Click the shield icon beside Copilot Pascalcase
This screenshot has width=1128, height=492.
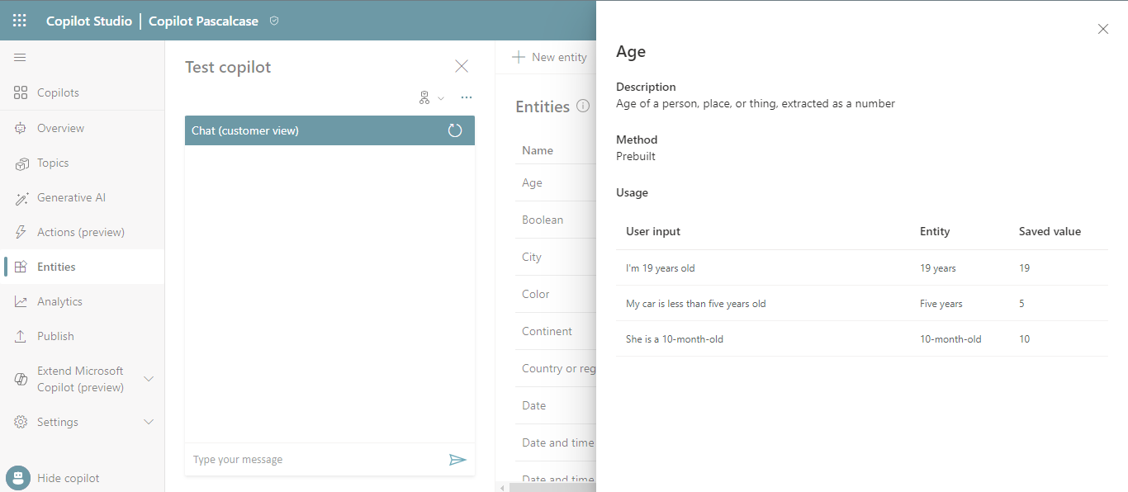(x=274, y=21)
